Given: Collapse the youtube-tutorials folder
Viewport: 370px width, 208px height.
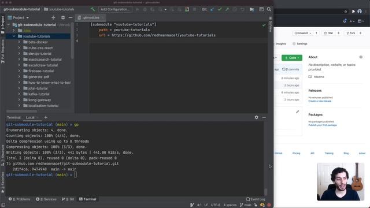Looking at the screenshot, I should click(x=14, y=36).
